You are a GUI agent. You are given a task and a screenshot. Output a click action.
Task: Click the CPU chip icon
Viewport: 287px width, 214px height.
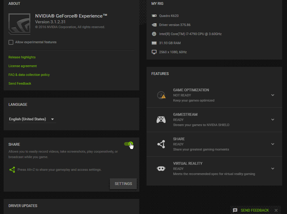(x=154, y=34)
